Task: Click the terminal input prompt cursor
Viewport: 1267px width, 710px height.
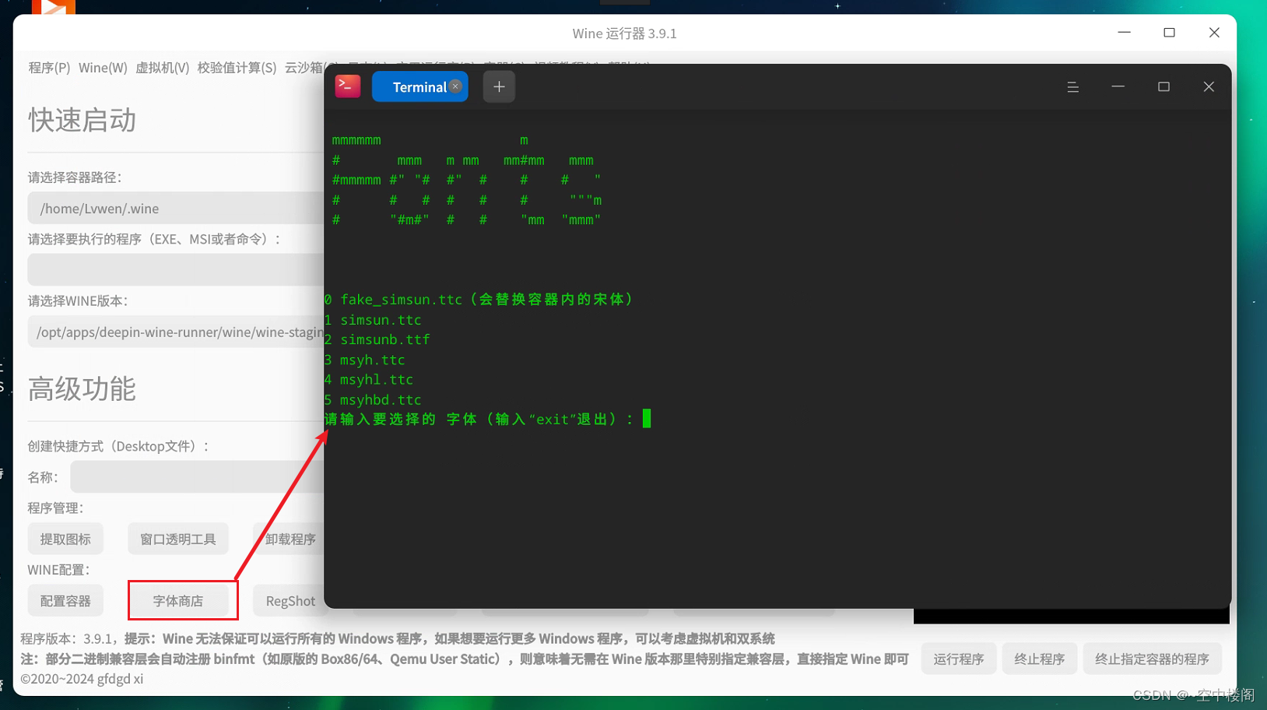Action: (x=647, y=419)
